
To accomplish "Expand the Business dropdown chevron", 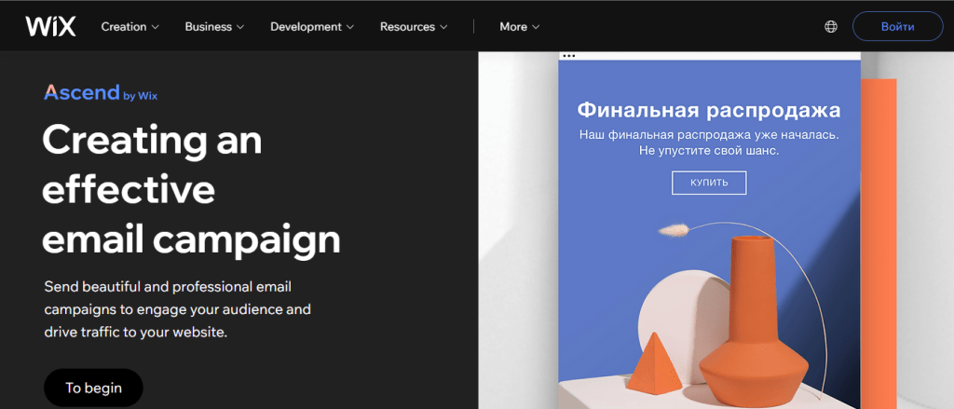I will (239, 27).
